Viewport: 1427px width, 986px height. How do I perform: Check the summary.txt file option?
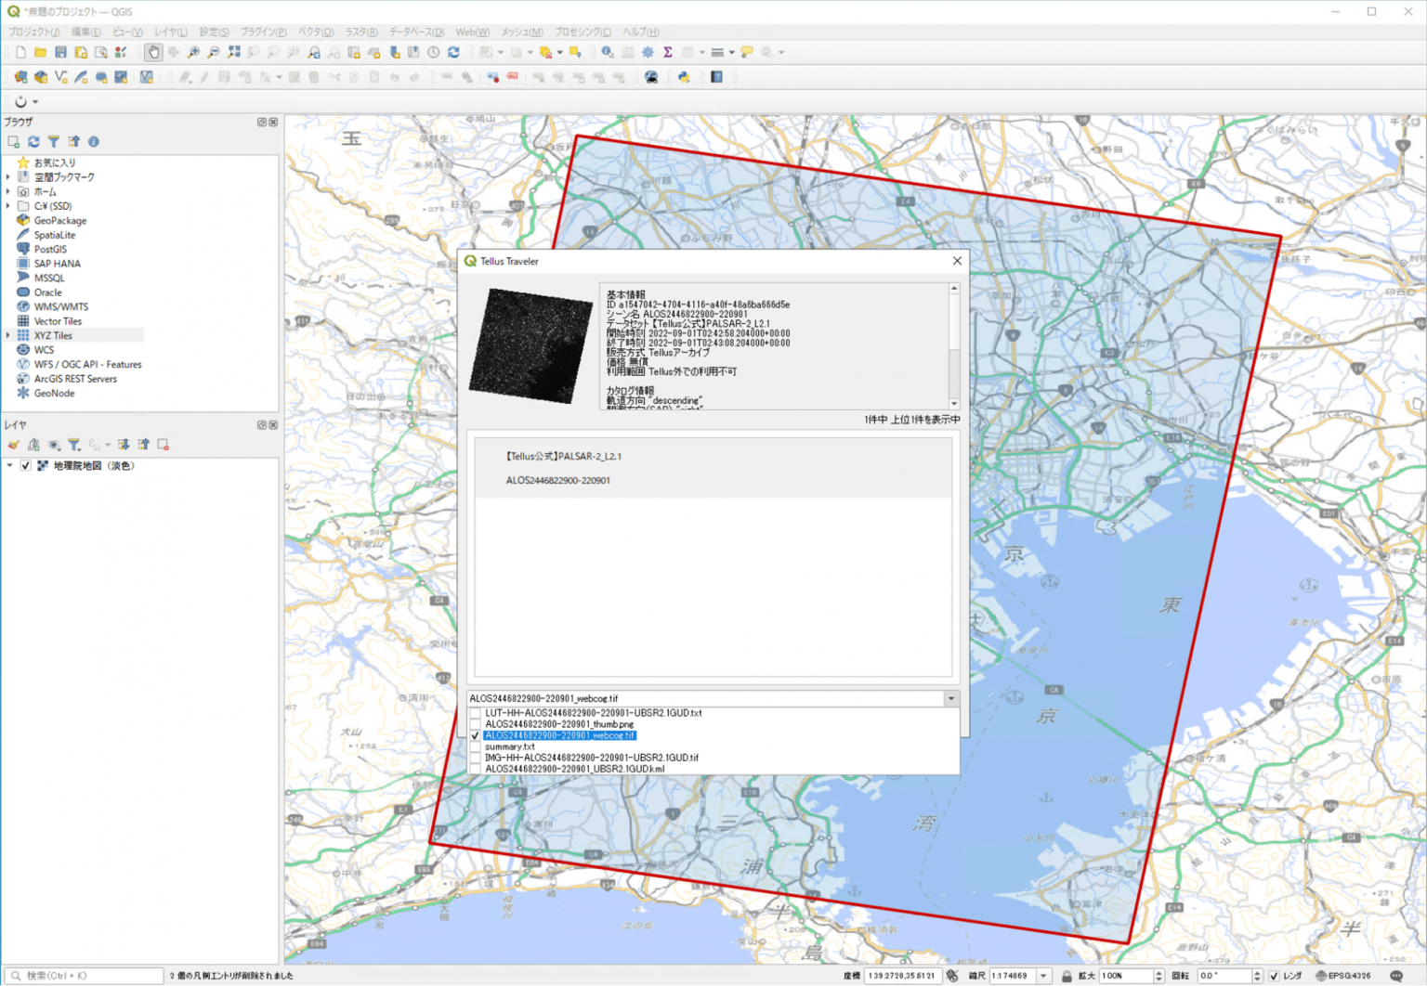(x=476, y=746)
